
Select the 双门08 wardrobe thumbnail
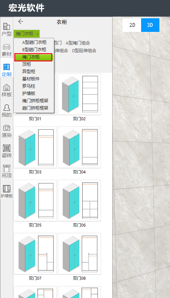click(x=79, y=254)
